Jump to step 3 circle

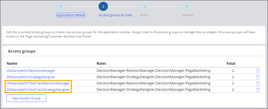point(145,7)
